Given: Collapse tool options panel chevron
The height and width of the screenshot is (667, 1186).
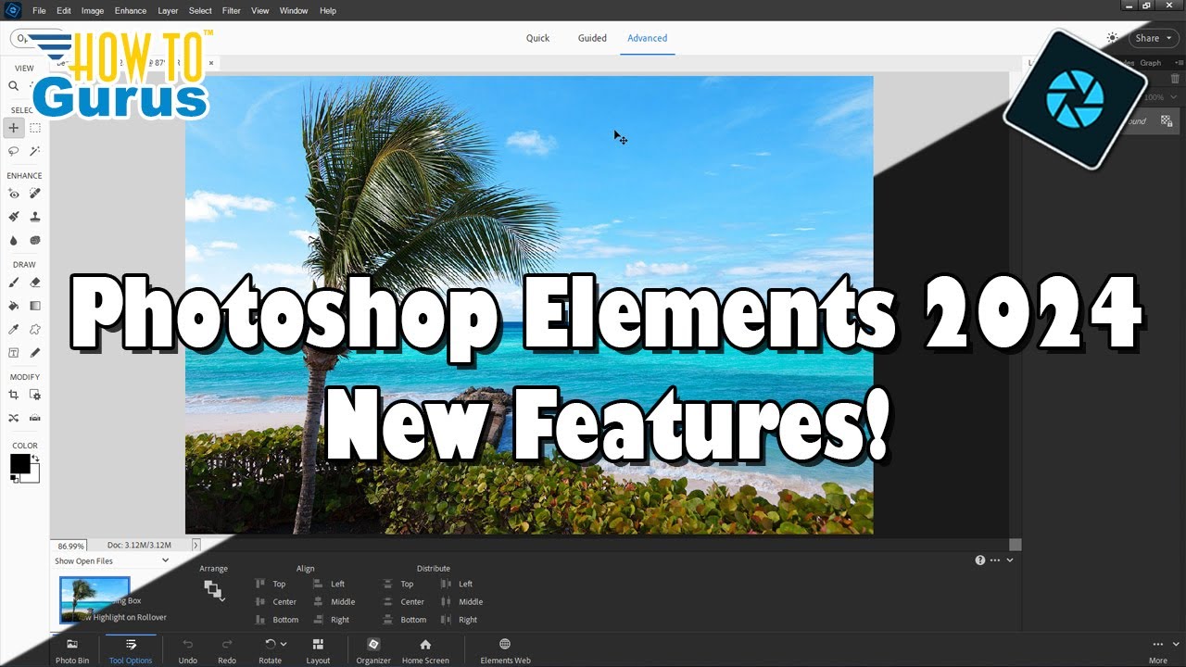Looking at the screenshot, I should (x=1010, y=560).
